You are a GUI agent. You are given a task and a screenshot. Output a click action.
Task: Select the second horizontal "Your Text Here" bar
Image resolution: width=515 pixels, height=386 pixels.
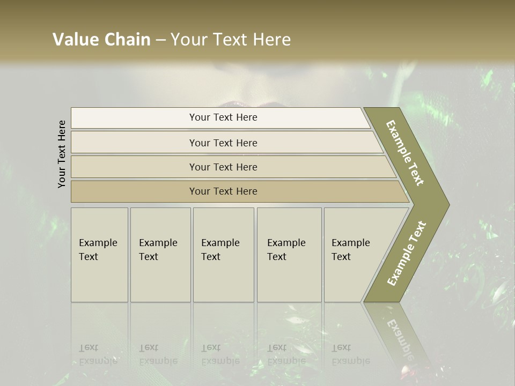click(x=223, y=143)
